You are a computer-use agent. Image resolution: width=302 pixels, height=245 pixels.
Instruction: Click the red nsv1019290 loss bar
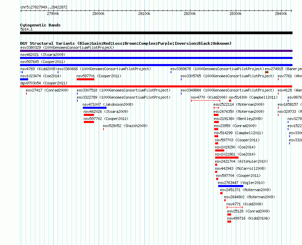[x=220, y=150]
